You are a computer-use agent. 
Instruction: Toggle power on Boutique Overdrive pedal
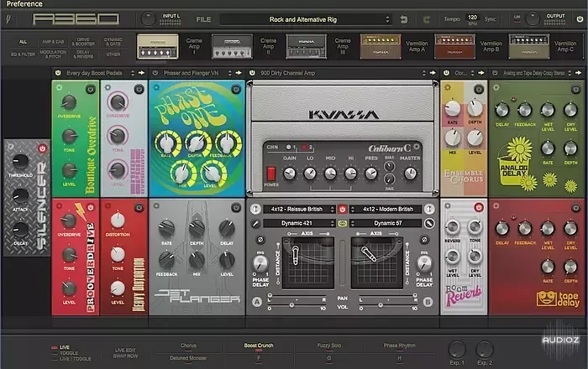[91, 89]
